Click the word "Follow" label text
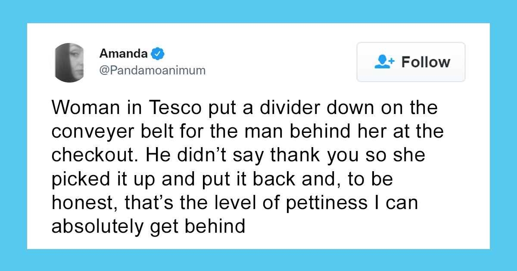 [426, 62]
